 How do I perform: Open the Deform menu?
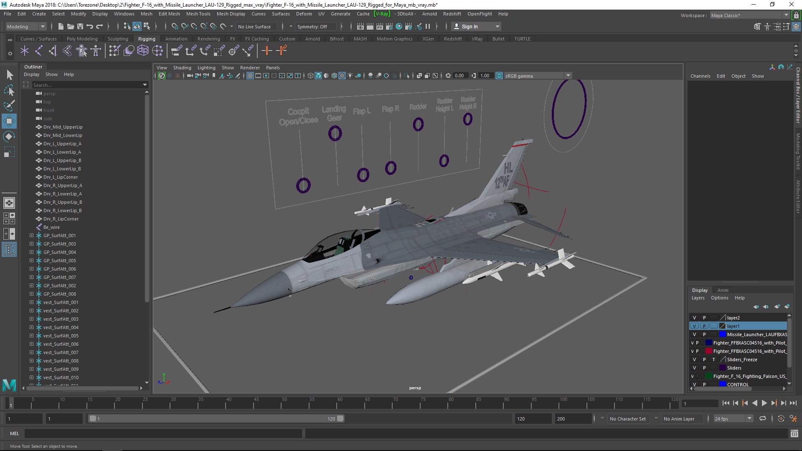[x=304, y=14]
